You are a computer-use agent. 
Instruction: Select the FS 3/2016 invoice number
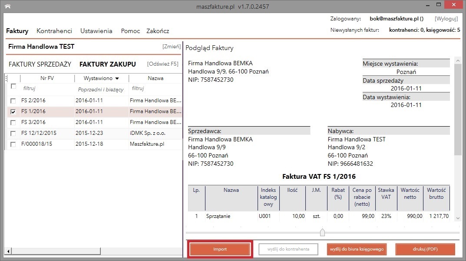click(33, 122)
